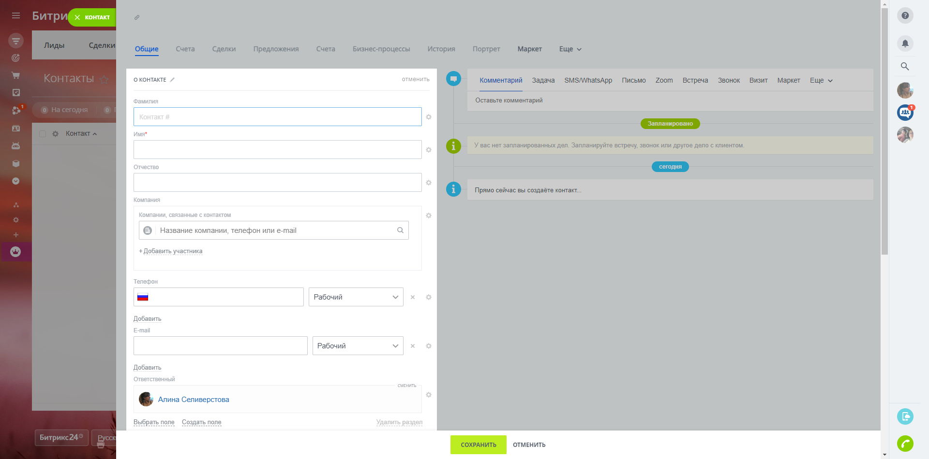The image size is (929, 459).
Task: Open phone type dropdown Рабочий
Action: [356, 297]
